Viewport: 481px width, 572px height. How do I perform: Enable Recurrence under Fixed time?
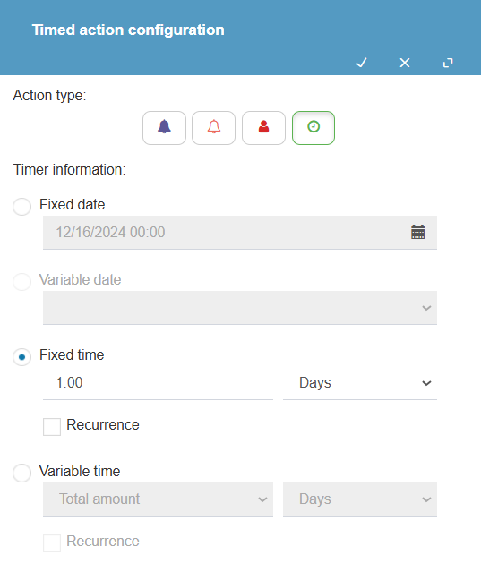tap(52, 427)
